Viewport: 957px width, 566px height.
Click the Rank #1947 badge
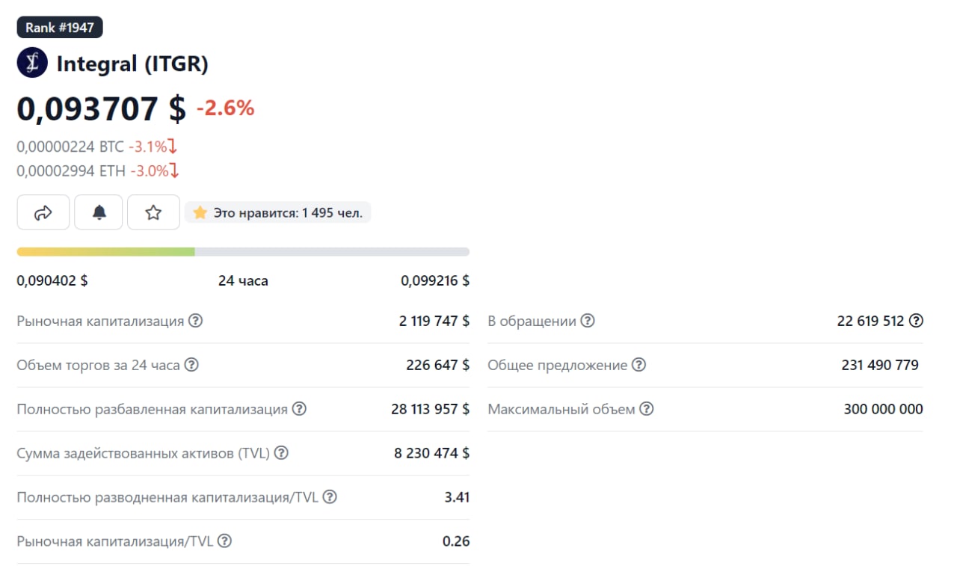coord(60,27)
